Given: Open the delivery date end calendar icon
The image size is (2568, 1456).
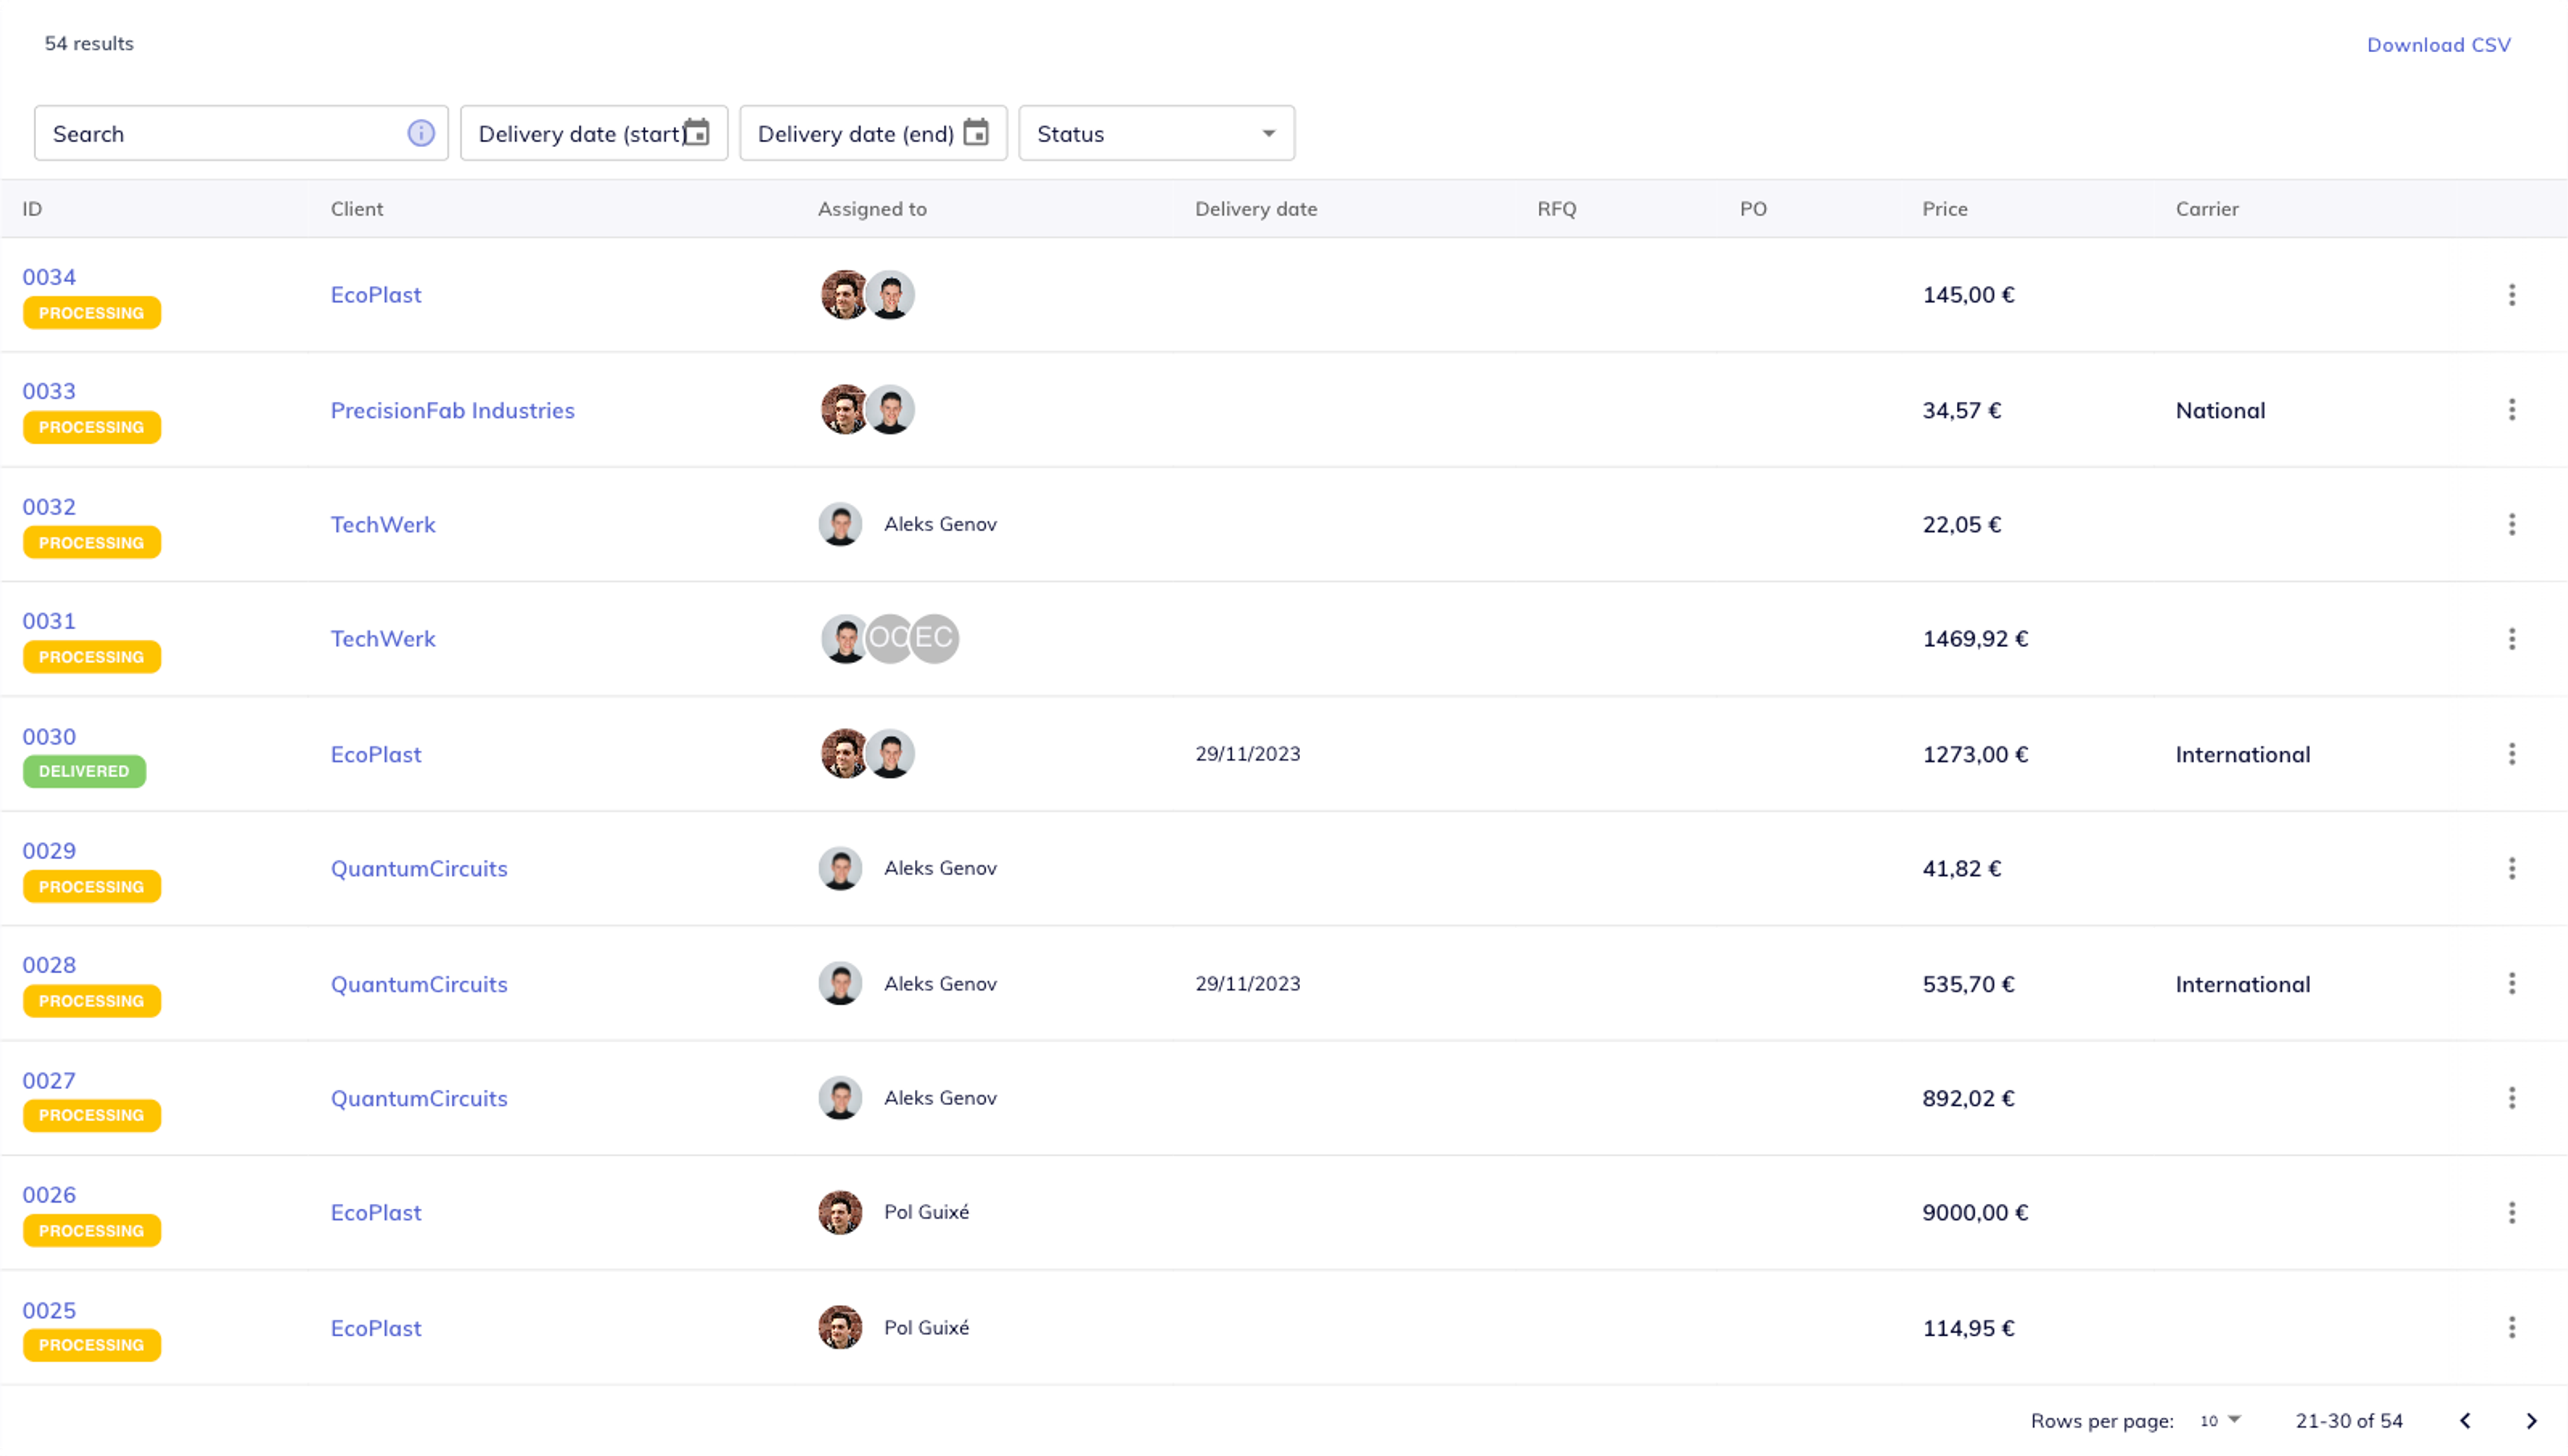Looking at the screenshot, I should 976,132.
